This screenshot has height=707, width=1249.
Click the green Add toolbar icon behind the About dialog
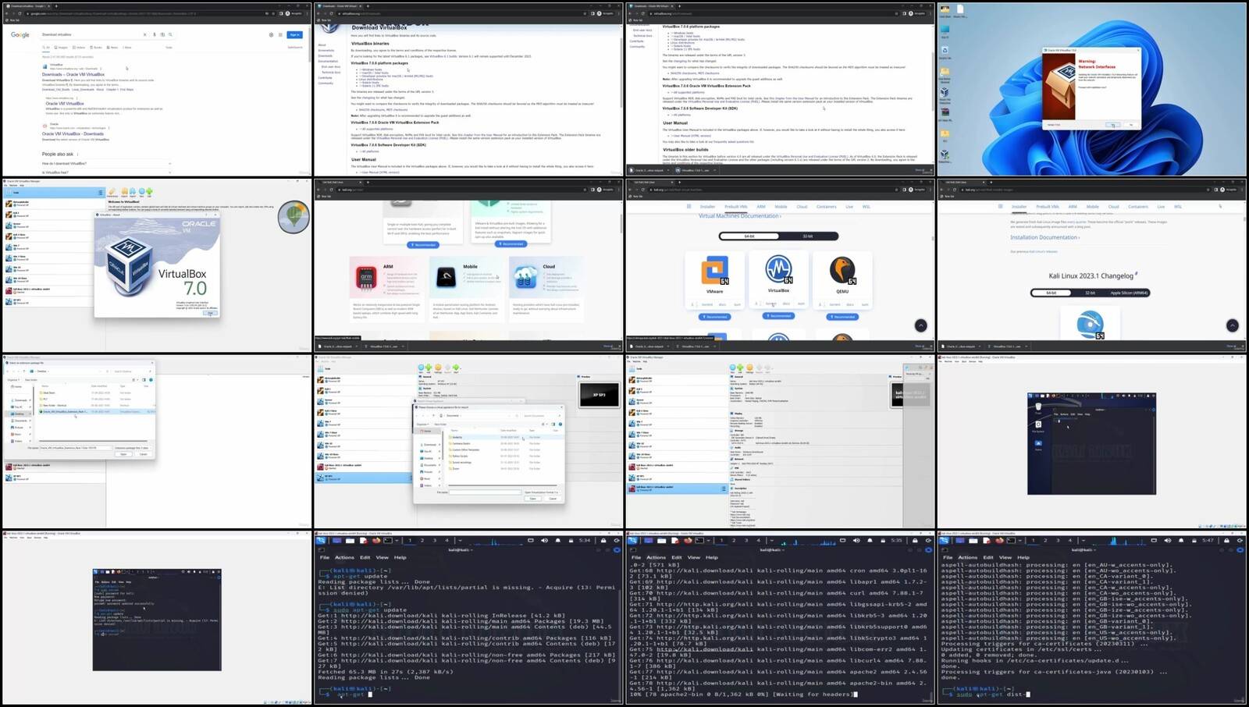click(148, 192)
